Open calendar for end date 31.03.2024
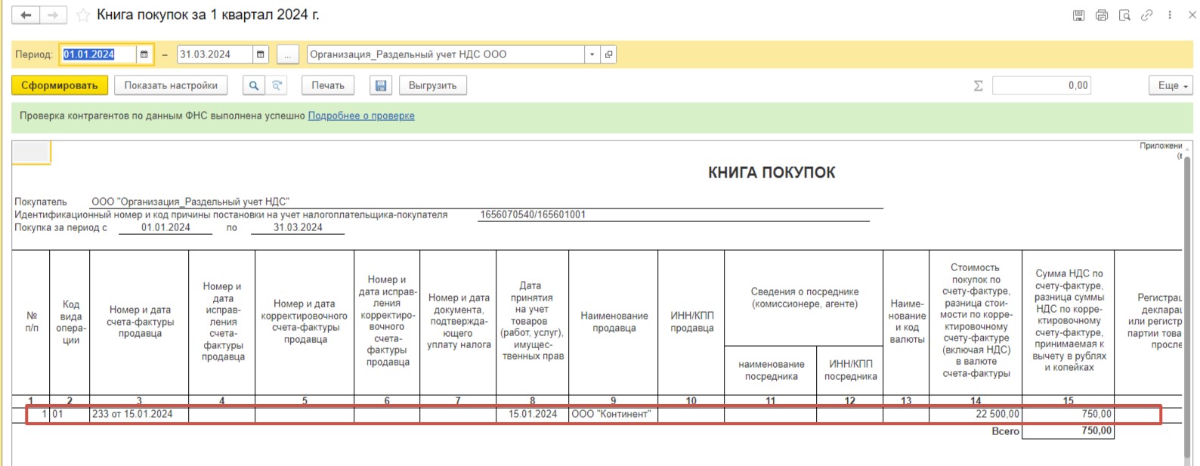The width and height of the screenshot is (1200, 466). [x=261, y=54]
